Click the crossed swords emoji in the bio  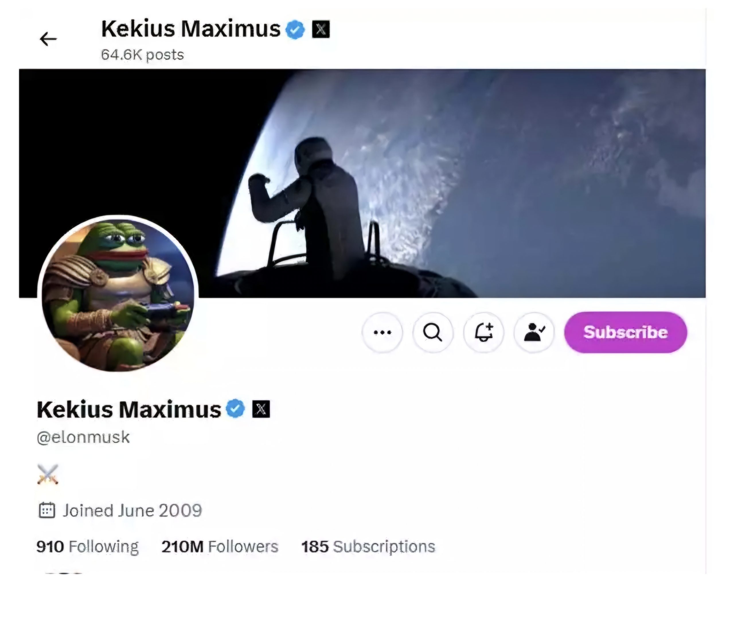[48, 474]
